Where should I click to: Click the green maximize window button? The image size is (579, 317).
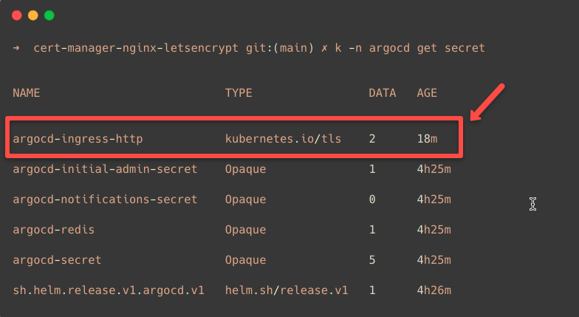49,16
